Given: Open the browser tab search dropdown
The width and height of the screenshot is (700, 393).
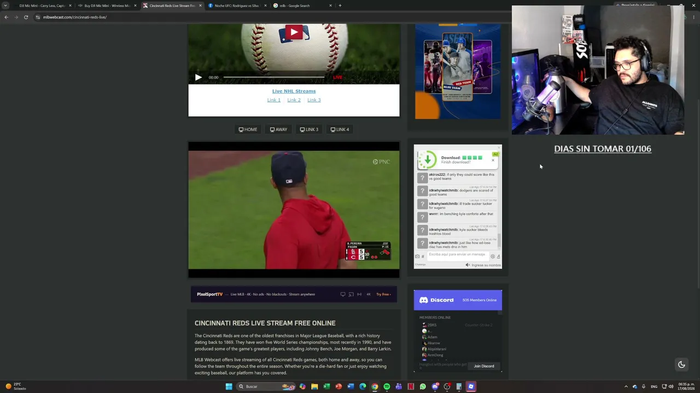Looking at the screenshot, I should click(5, 5).
